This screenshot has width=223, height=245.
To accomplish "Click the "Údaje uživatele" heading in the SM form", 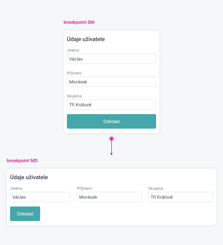I will [86, 39].
